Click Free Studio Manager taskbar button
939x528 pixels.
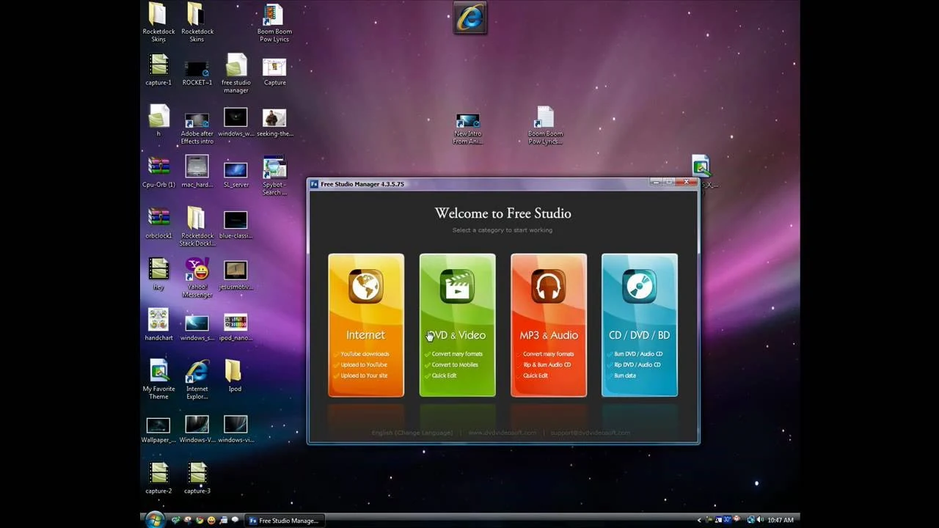tap(283, 521)
